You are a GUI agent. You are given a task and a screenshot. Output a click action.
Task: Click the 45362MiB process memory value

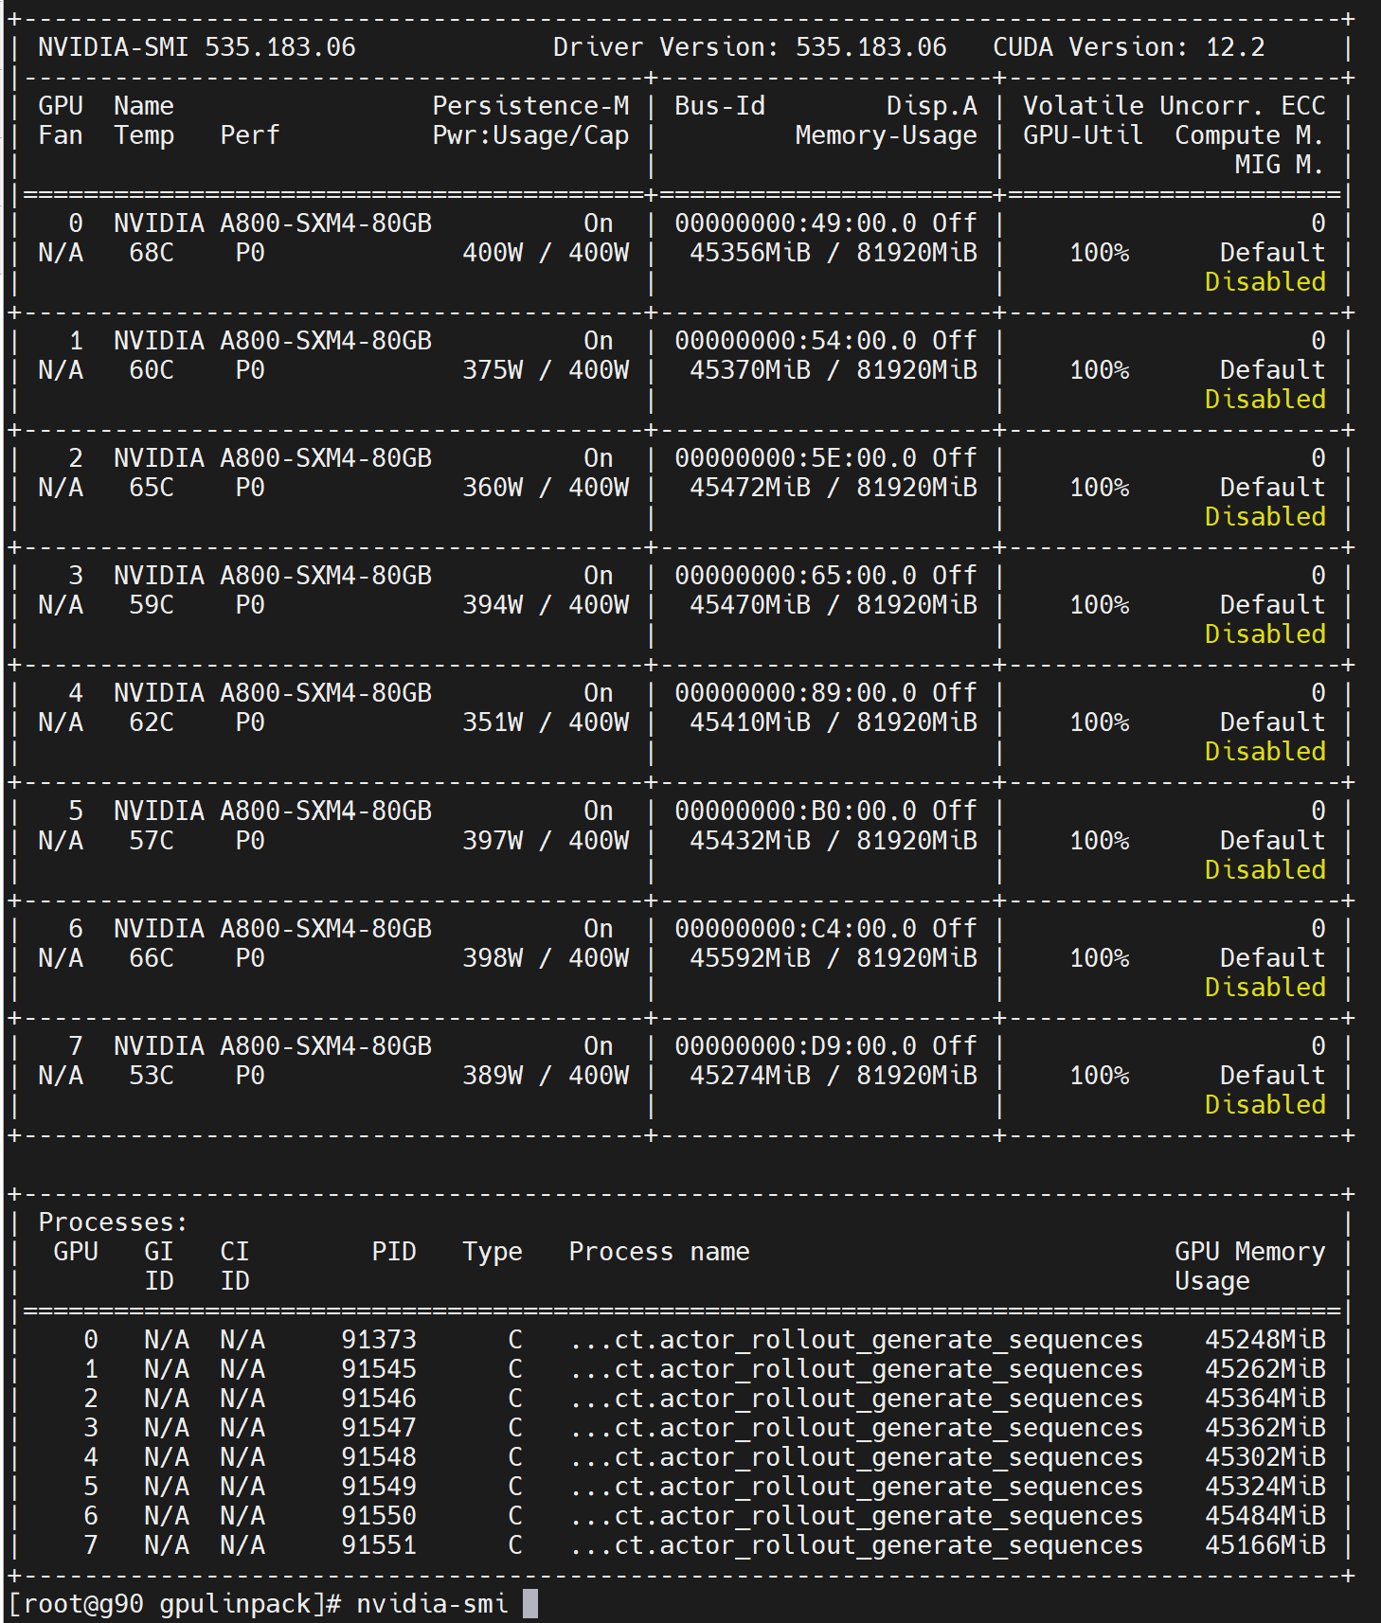1264,1428
